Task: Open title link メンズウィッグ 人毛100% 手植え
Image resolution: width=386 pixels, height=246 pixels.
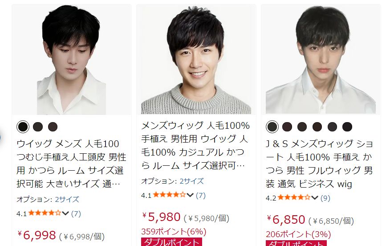Action: 195,145
